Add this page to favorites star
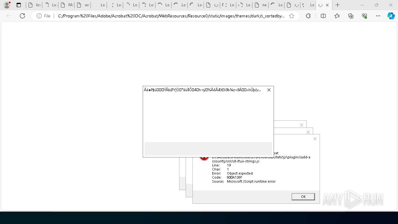Image resolution: width=398 pixels, height=224 pixels. tap(292, 16)
